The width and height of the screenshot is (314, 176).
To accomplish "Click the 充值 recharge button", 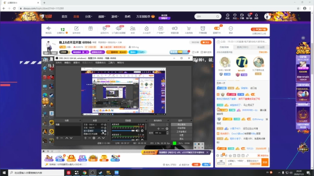I will 196,164.
